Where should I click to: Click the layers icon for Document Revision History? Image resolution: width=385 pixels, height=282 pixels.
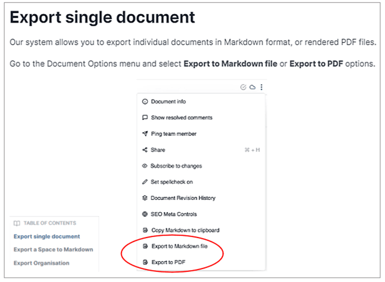click(145, 198)
